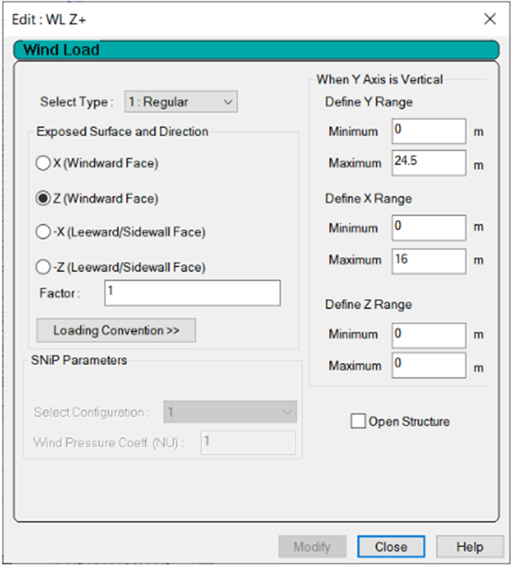Select X (Windward Face) radio button
514x570 pixels.
[x=44, y=163]
